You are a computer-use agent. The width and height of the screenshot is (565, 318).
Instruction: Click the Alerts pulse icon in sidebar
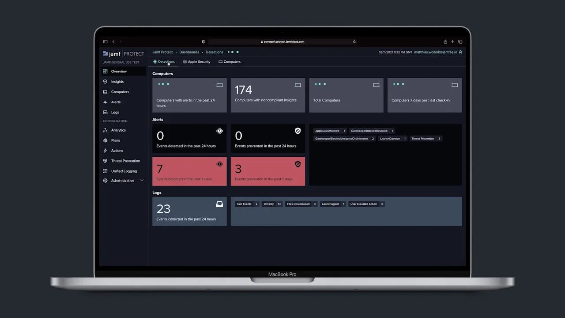(x=105, y=102)
